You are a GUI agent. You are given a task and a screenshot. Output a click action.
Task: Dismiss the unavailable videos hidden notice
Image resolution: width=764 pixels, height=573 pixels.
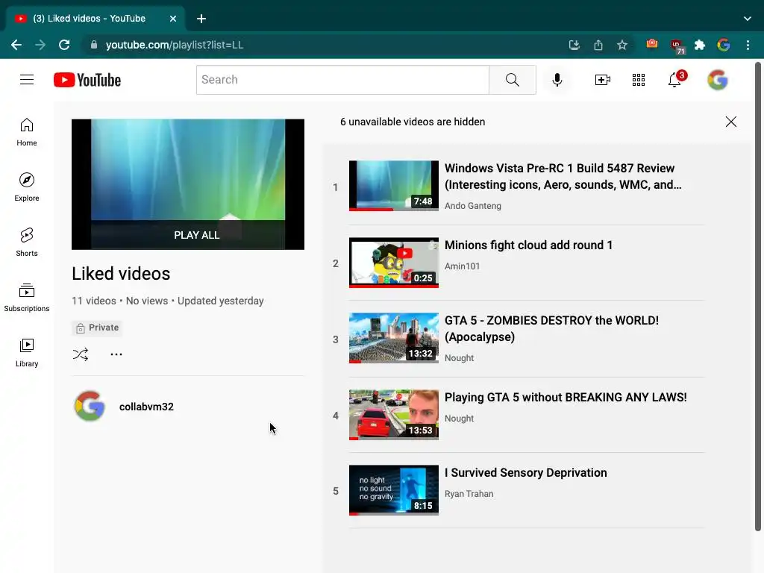(x=731, y=122)
